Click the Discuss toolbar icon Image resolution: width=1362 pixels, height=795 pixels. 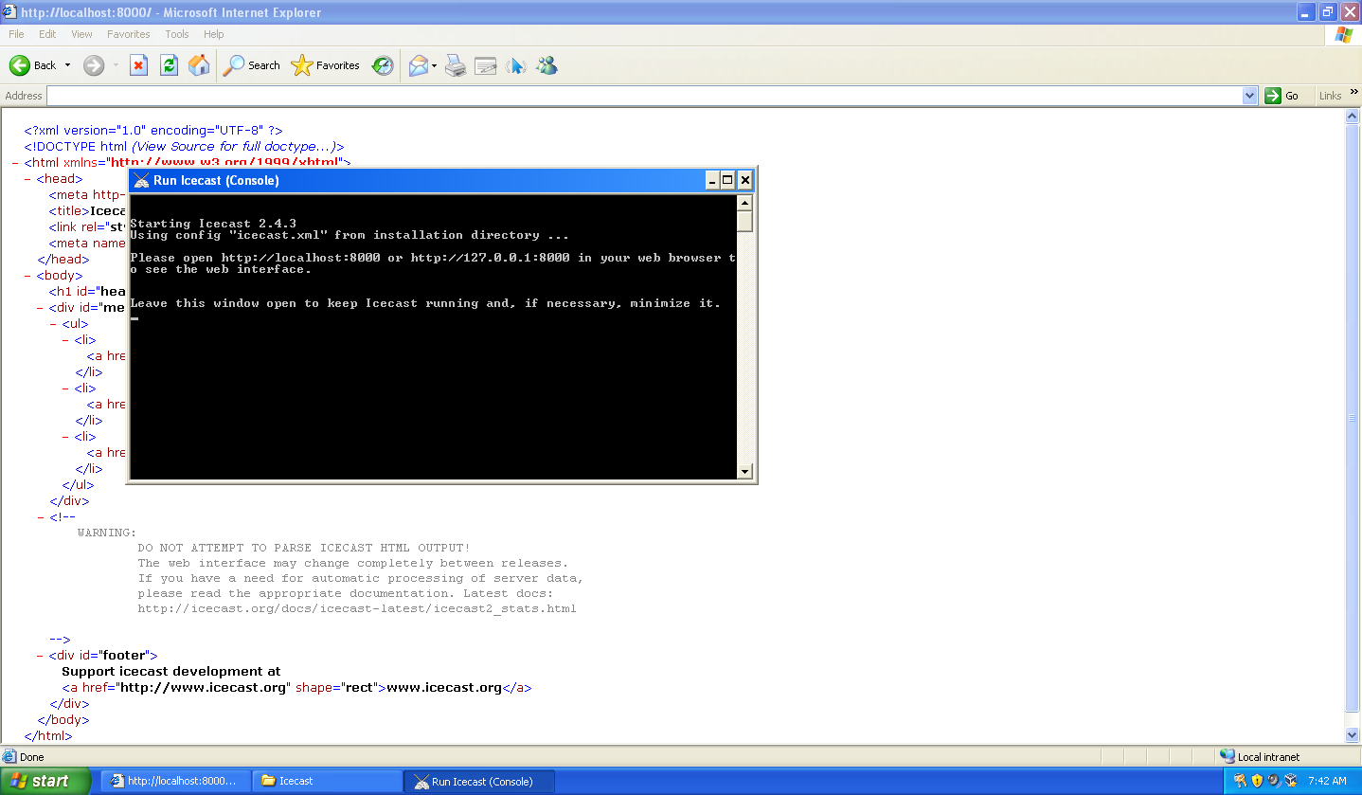coord(515,65)
